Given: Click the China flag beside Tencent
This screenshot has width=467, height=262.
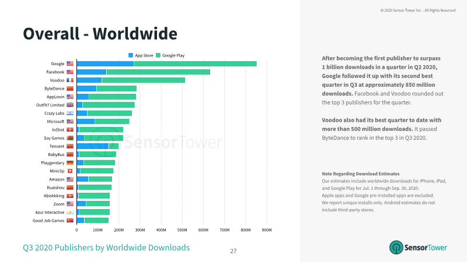Looking at the screenshot, I should (70, 146).
